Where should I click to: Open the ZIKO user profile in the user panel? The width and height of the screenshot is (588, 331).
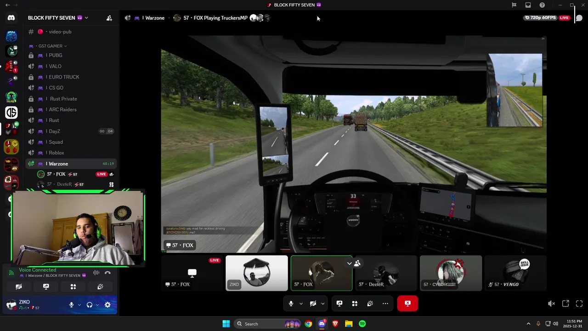pyautogui.click(x=34, y=305)
